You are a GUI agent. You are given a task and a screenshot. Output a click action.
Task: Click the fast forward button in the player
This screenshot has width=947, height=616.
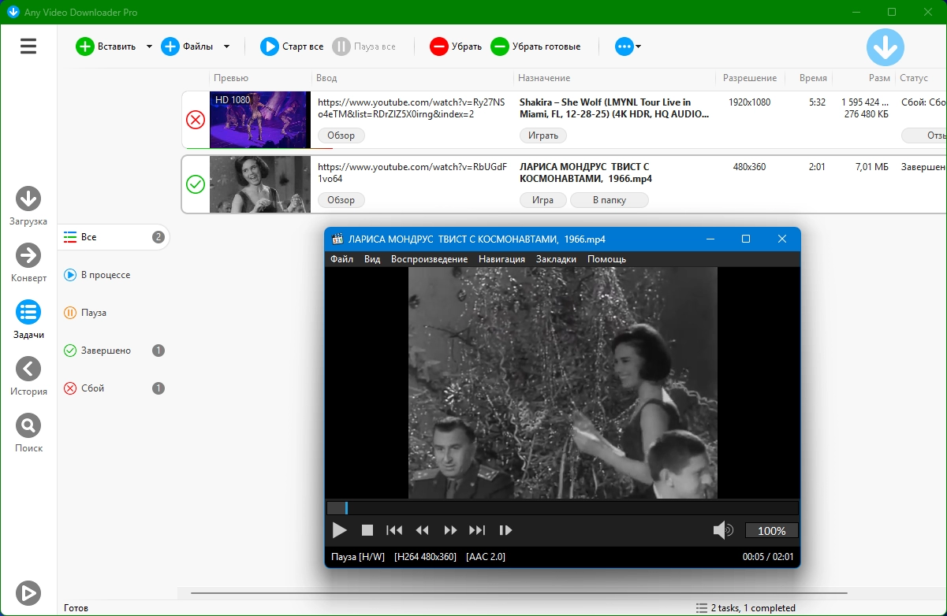450,531
